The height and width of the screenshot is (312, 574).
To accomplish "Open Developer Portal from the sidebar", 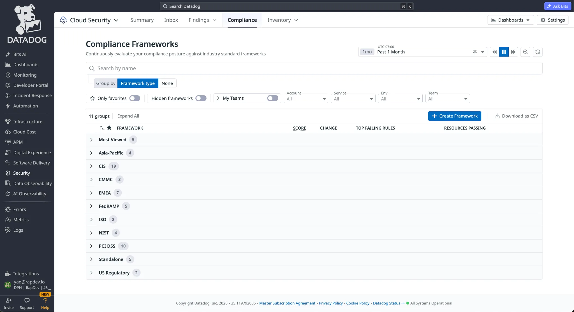I will pyautogui.click(x=27, y=85).
